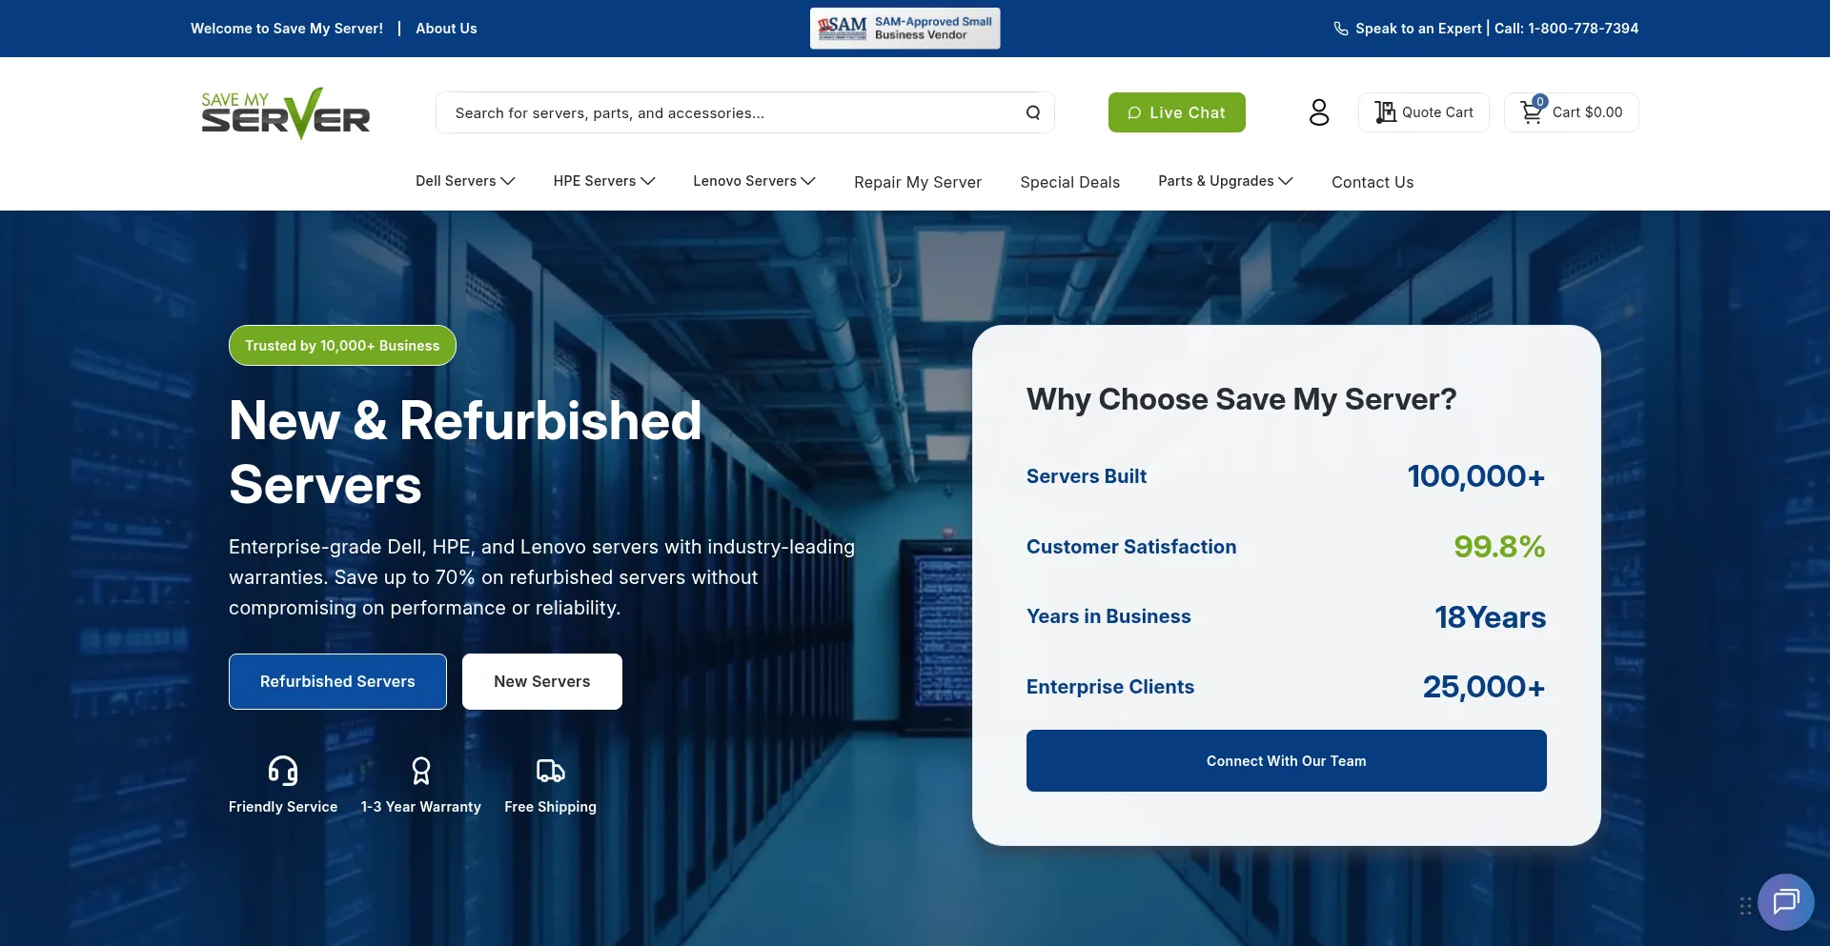Click the Friendly Service label
Screen dimensions: 1830x946
coord(283,807)
